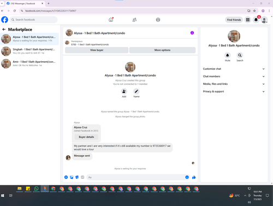Open the emoji picker in message box
This screenshot has height=206, width=273.
coord(187,177)
